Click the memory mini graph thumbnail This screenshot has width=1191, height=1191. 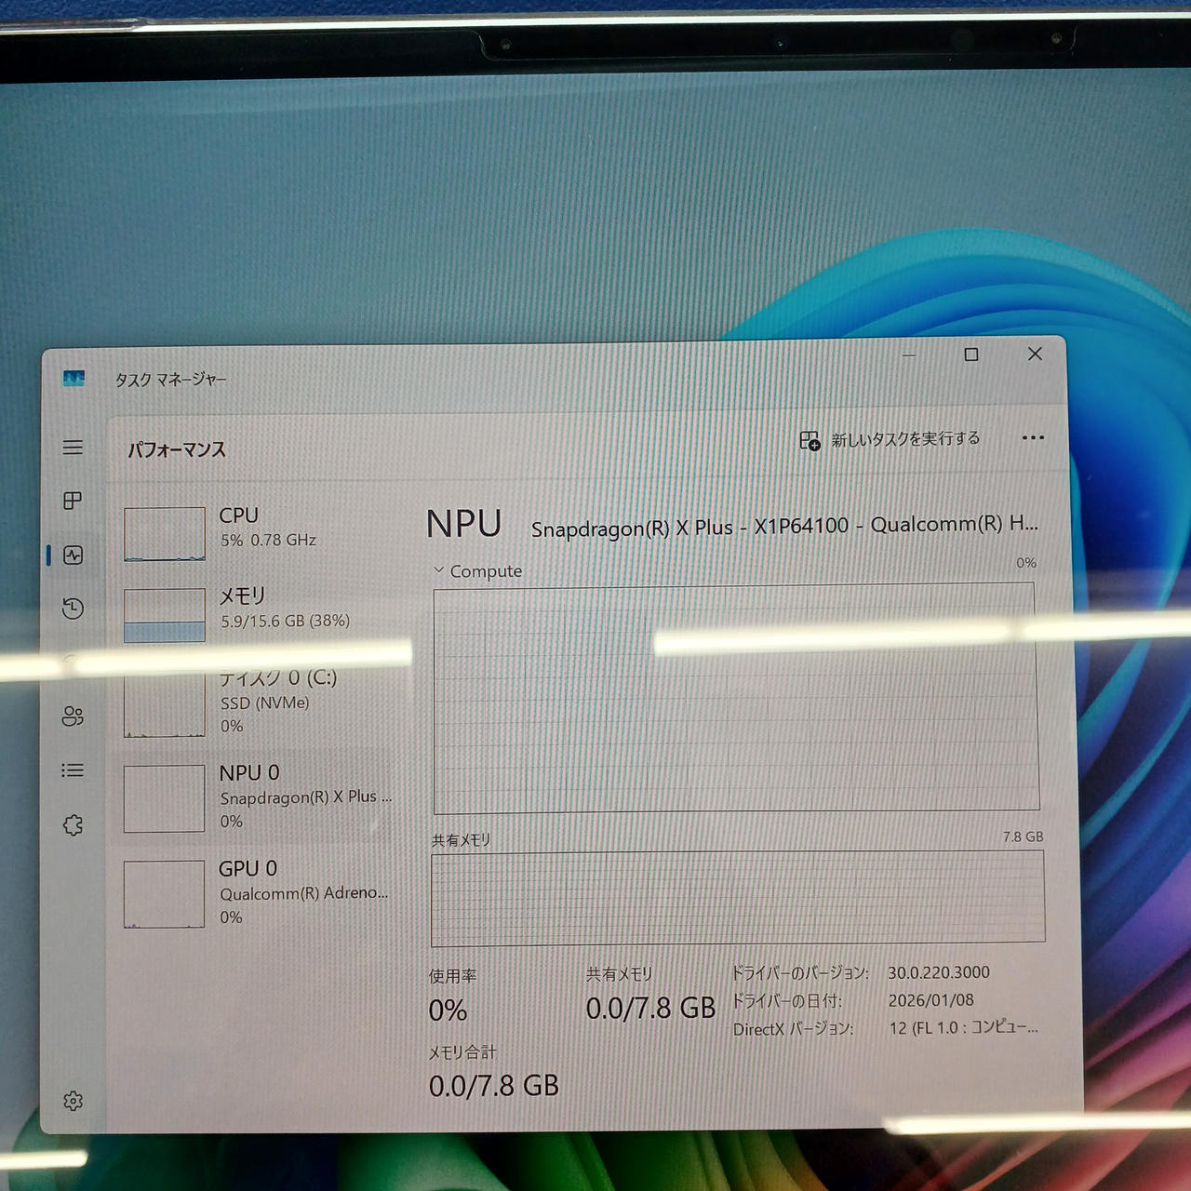point(165,615)
